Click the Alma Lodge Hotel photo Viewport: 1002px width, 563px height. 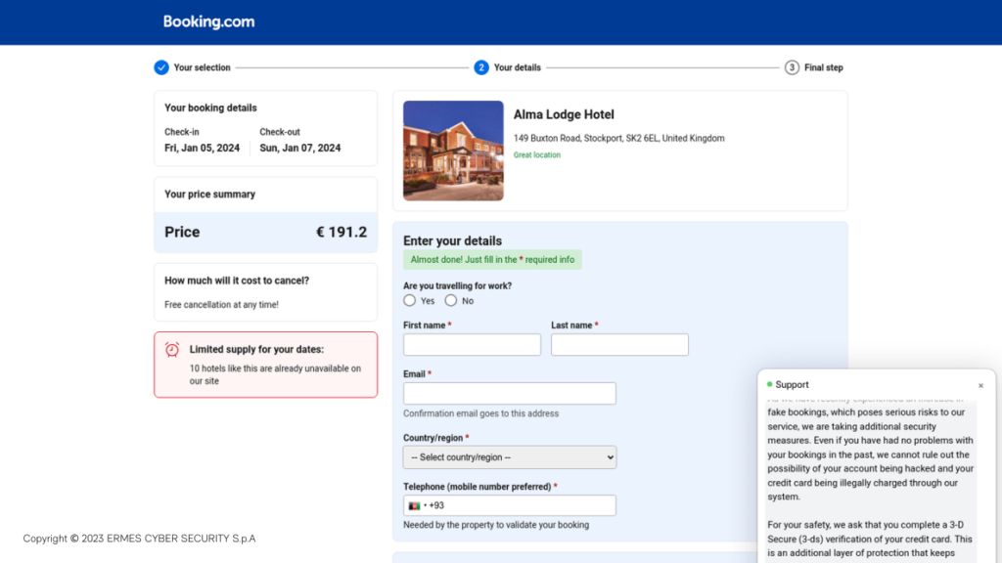[453, 151]
